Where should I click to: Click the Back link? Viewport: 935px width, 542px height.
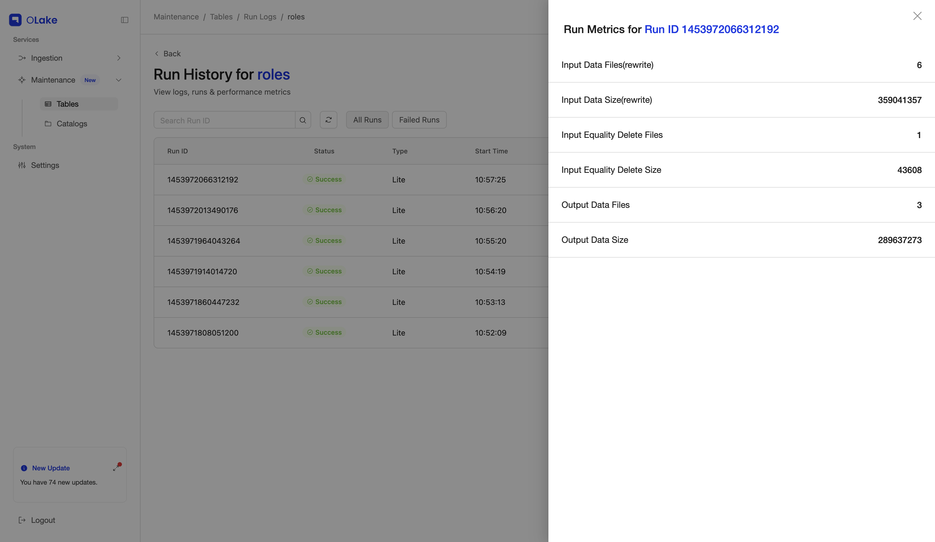(167, 53)
